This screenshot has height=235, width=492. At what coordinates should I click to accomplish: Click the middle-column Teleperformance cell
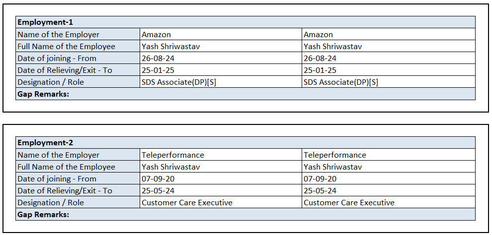click(x=173, y=155)
